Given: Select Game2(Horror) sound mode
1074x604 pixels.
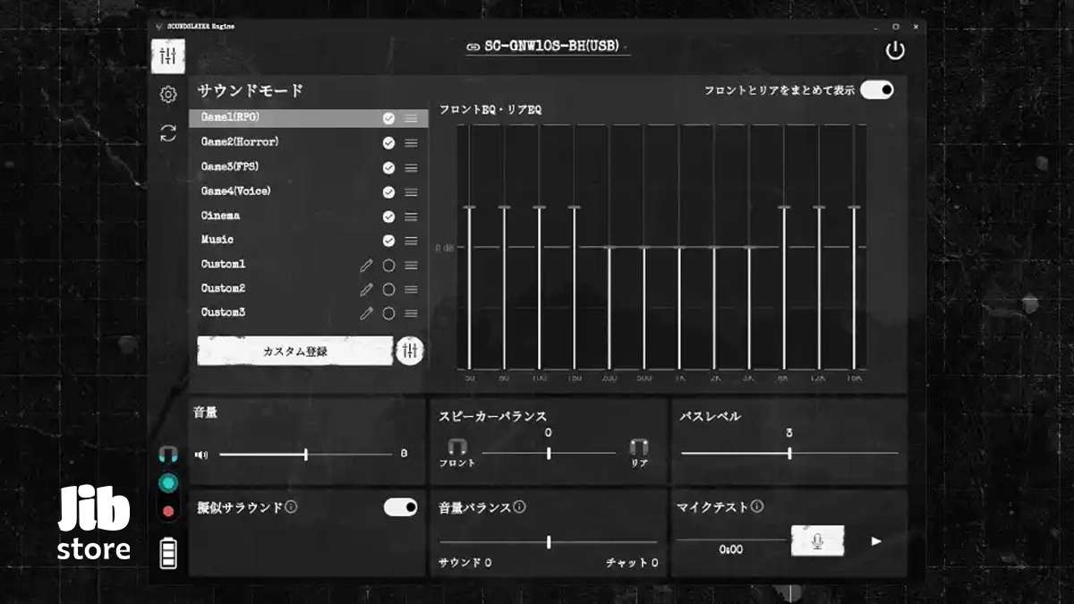Looking at the screenshot, I should 240,142.
